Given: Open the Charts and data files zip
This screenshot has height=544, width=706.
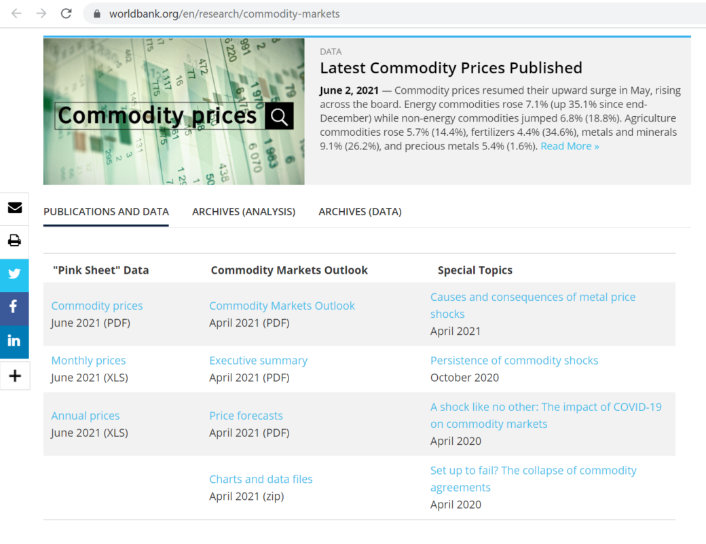Looking at the screenshot, I should coord(261,479).
